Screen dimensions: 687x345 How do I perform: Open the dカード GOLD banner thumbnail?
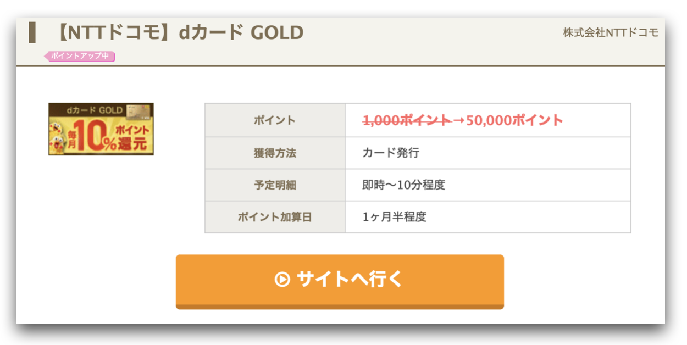click(101, 129)
